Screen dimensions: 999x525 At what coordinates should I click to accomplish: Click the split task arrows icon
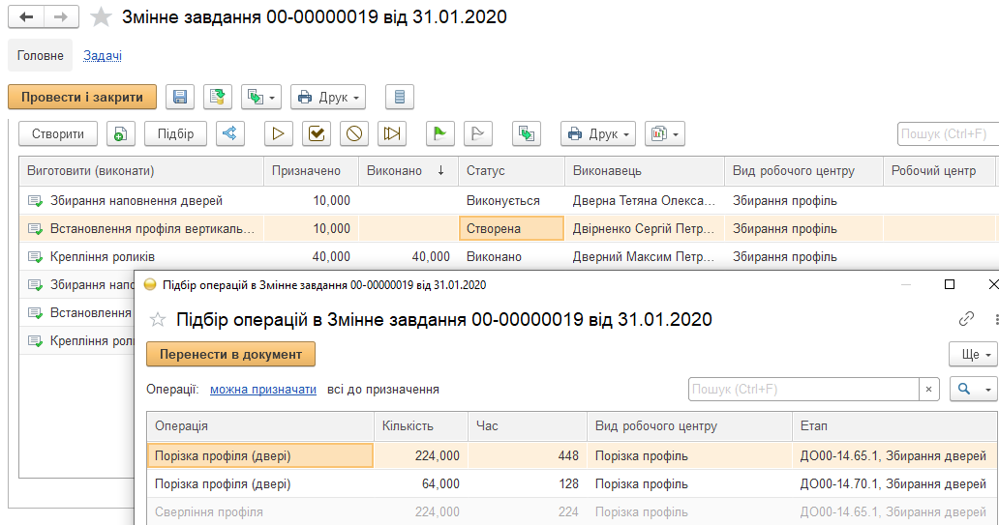coord(229,133)
